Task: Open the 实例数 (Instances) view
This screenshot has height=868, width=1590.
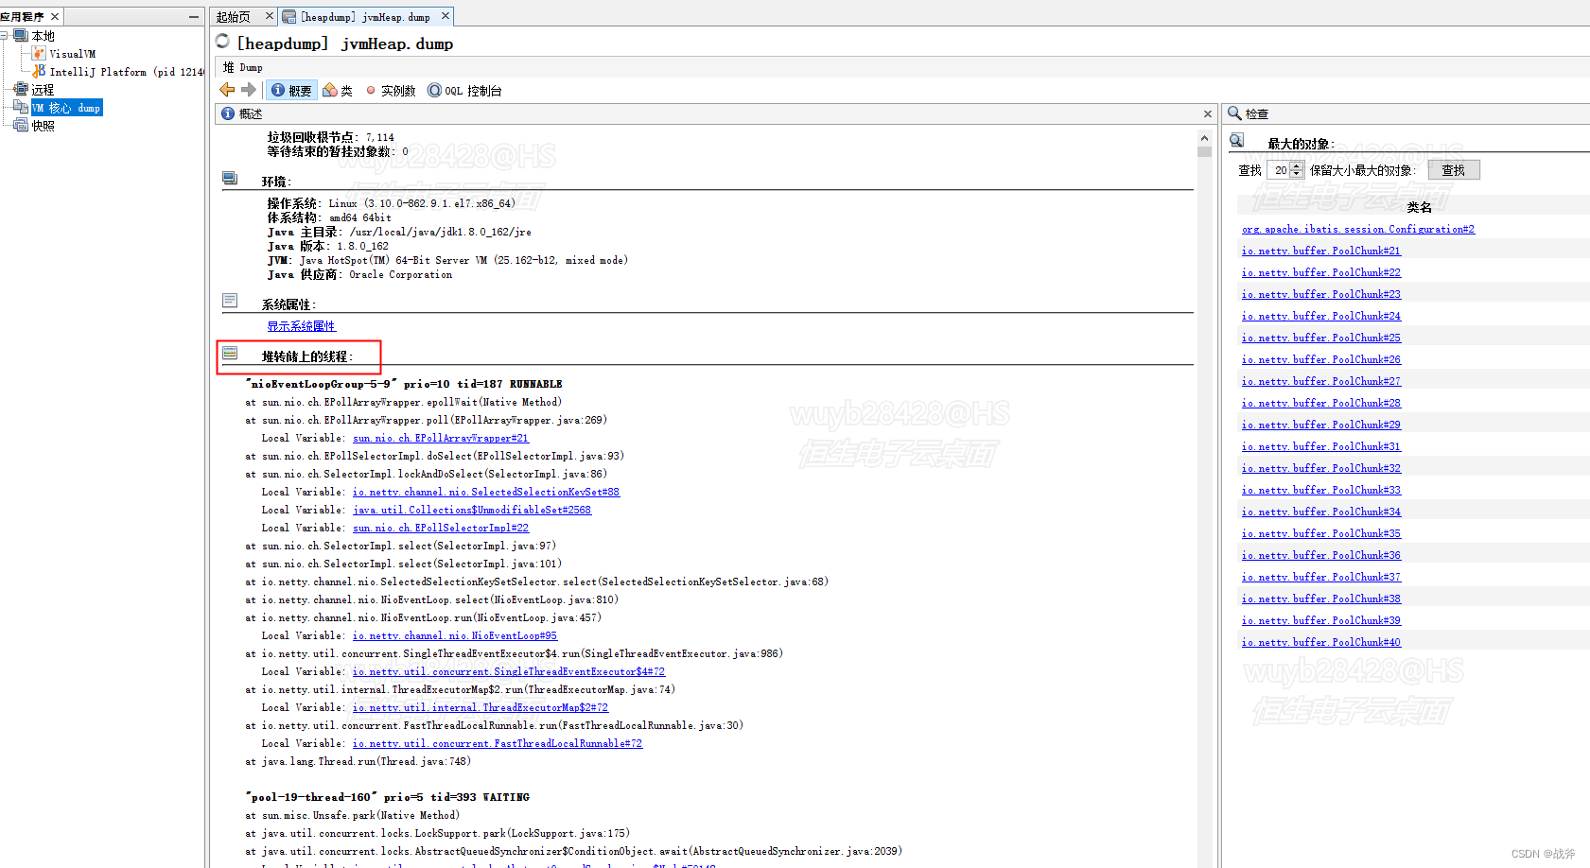Action: coord(391,90)
